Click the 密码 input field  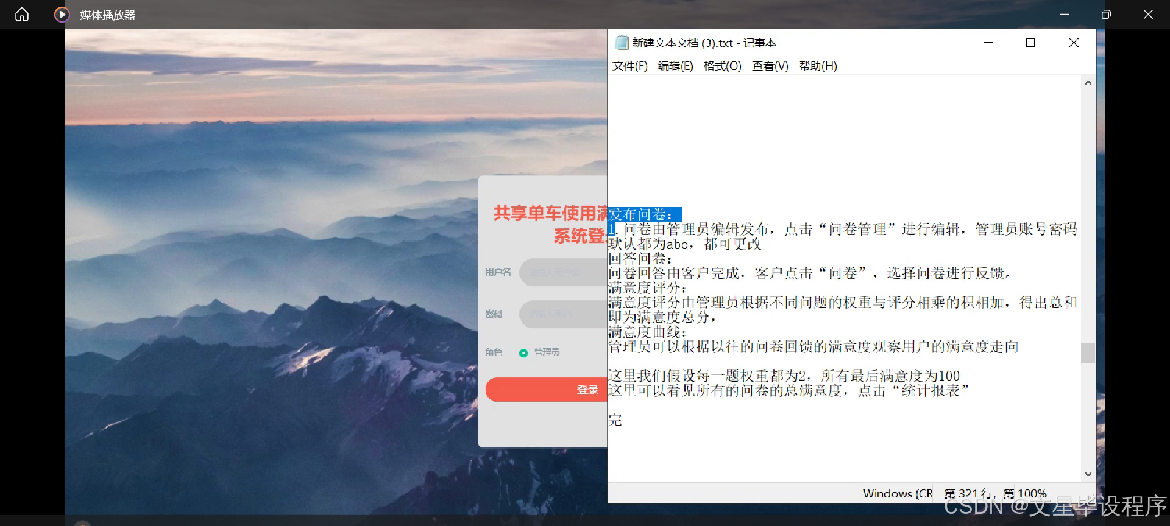[x=563, y=314]
